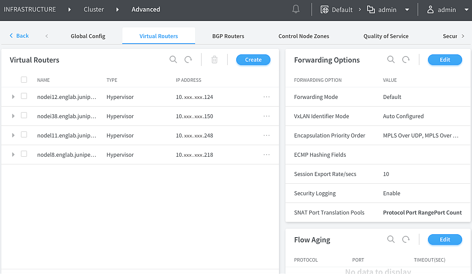Screen dimensions: 472x274
Task: Expand the nodei12 router row
Action: 13,97
